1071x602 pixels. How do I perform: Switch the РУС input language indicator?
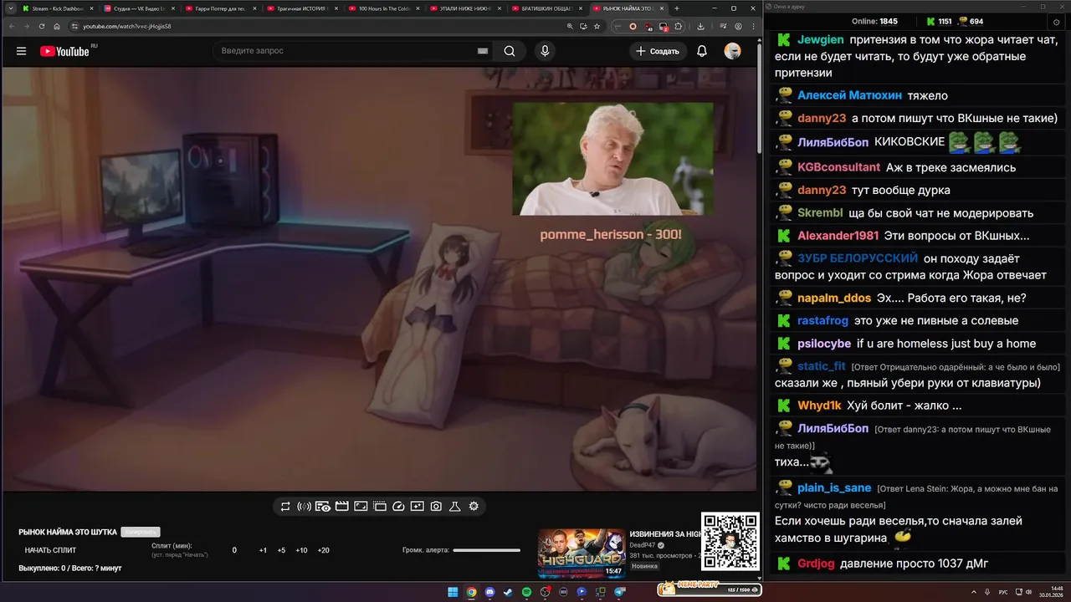(x=1003, y=592)
